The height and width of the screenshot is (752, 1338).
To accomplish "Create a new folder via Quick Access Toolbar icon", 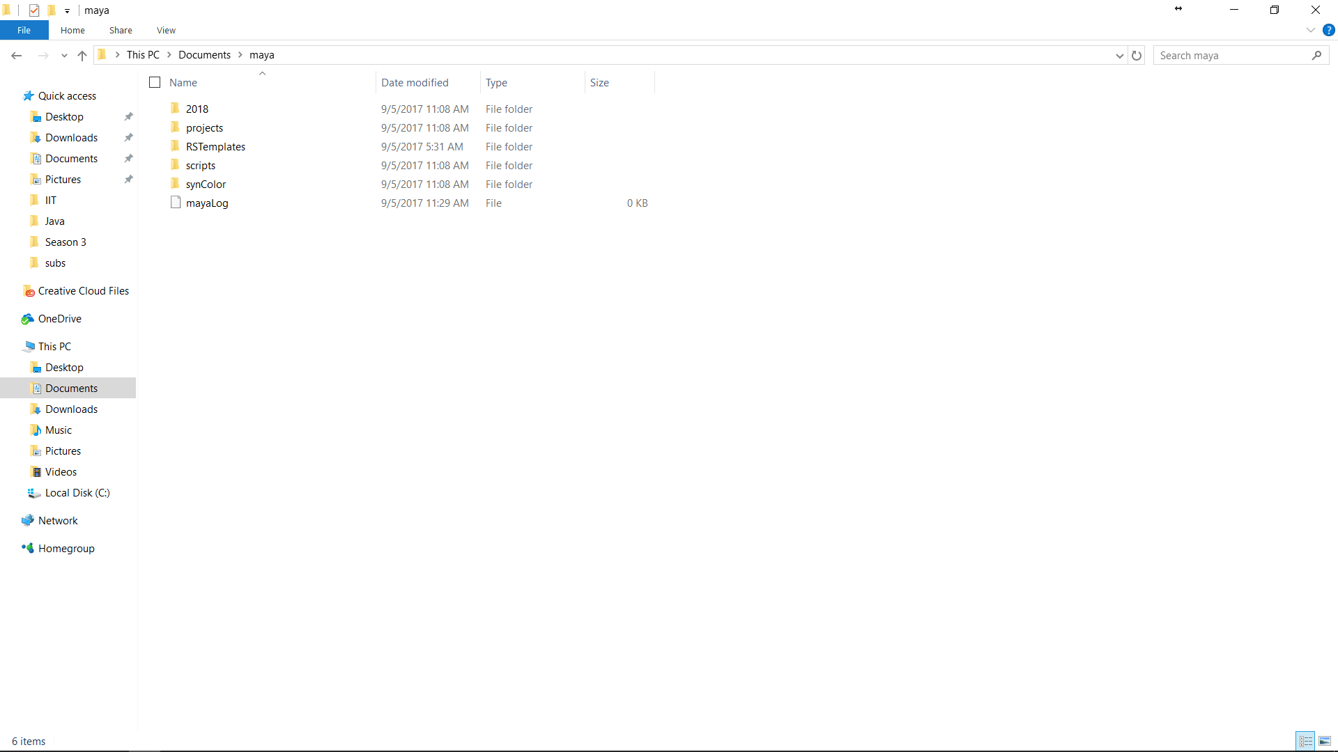I will coord(51,10).
